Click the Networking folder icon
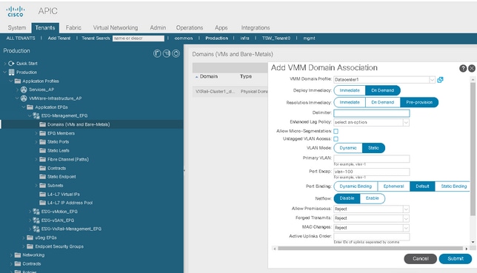477x273 pixels. (x=18, y=255)
